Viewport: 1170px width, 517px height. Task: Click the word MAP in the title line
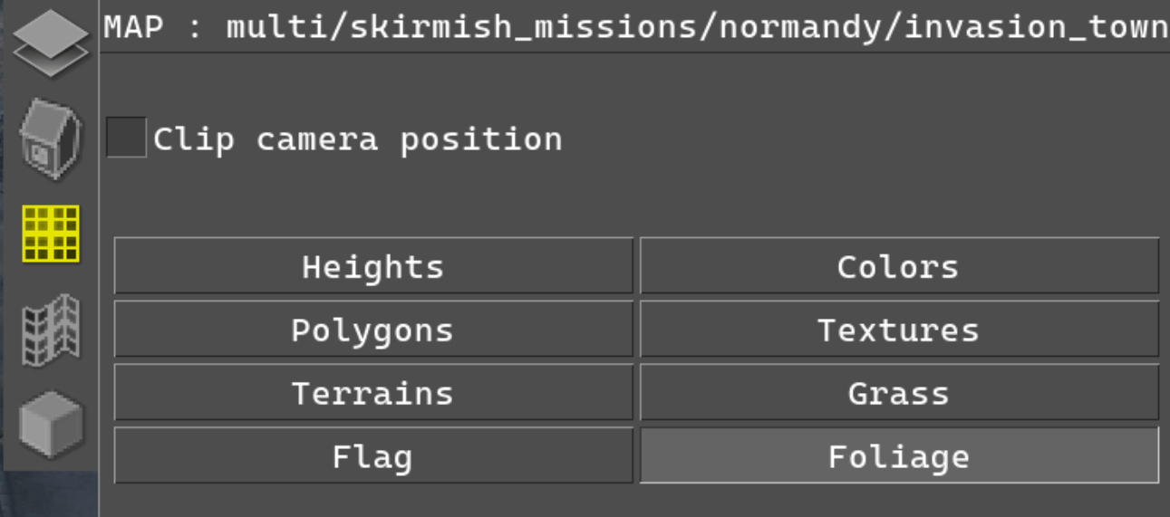coord(133,27)
